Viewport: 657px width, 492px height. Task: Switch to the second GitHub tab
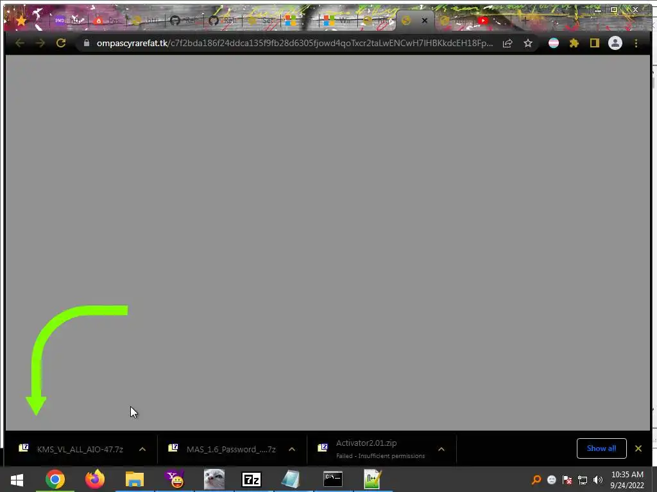pos(223,20)
